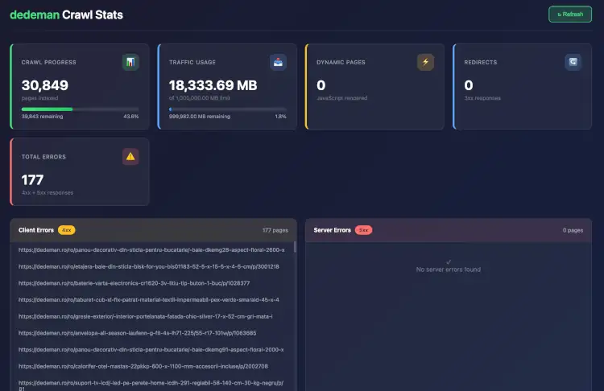Click the crawl progress green progress bar

click(x=80, y=109)
